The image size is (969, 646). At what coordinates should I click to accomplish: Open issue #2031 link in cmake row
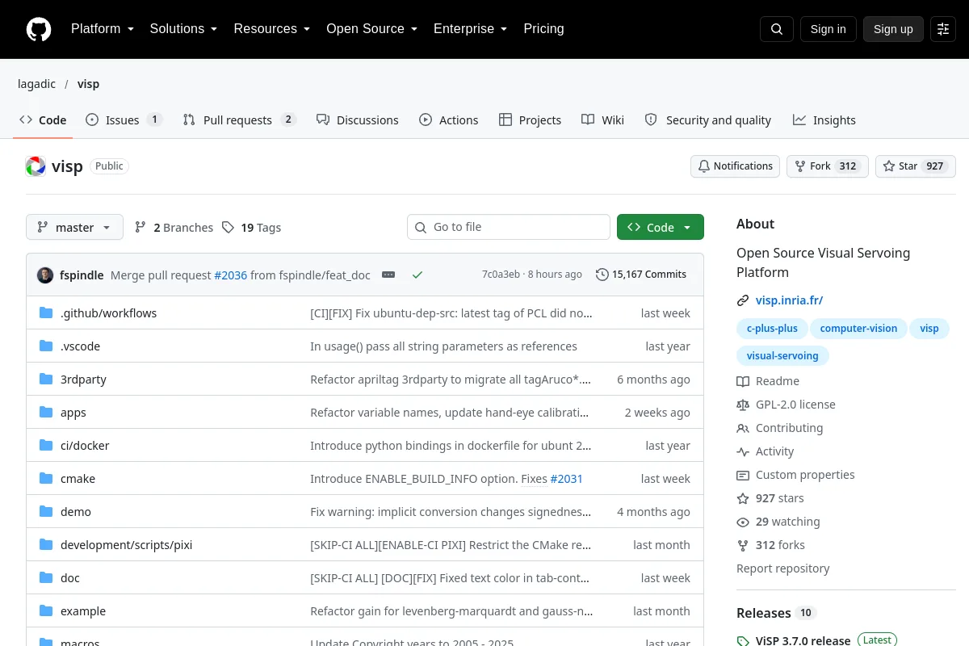[x=566, y=479]
